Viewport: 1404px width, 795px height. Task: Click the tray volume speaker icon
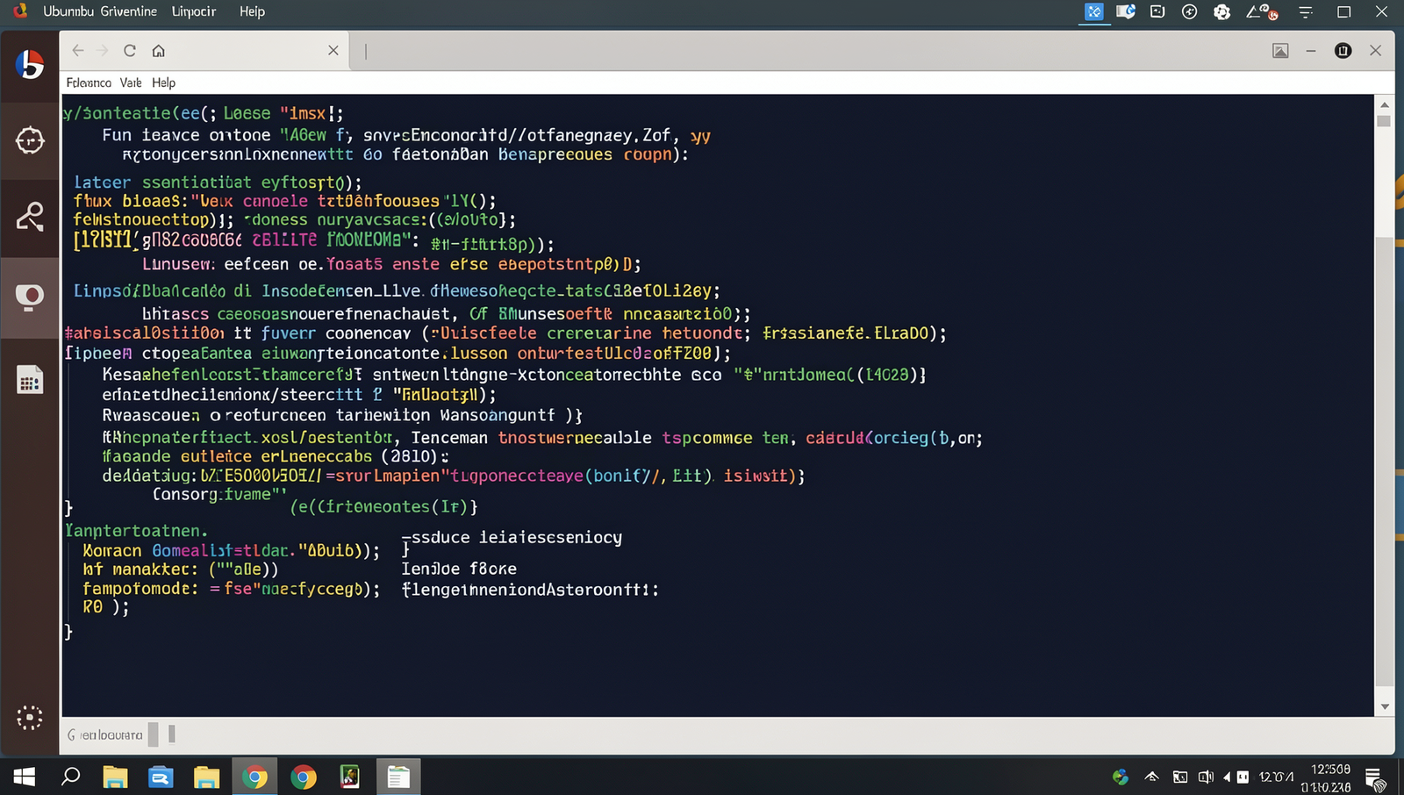pyautogui.click(x=1206, y=777)
